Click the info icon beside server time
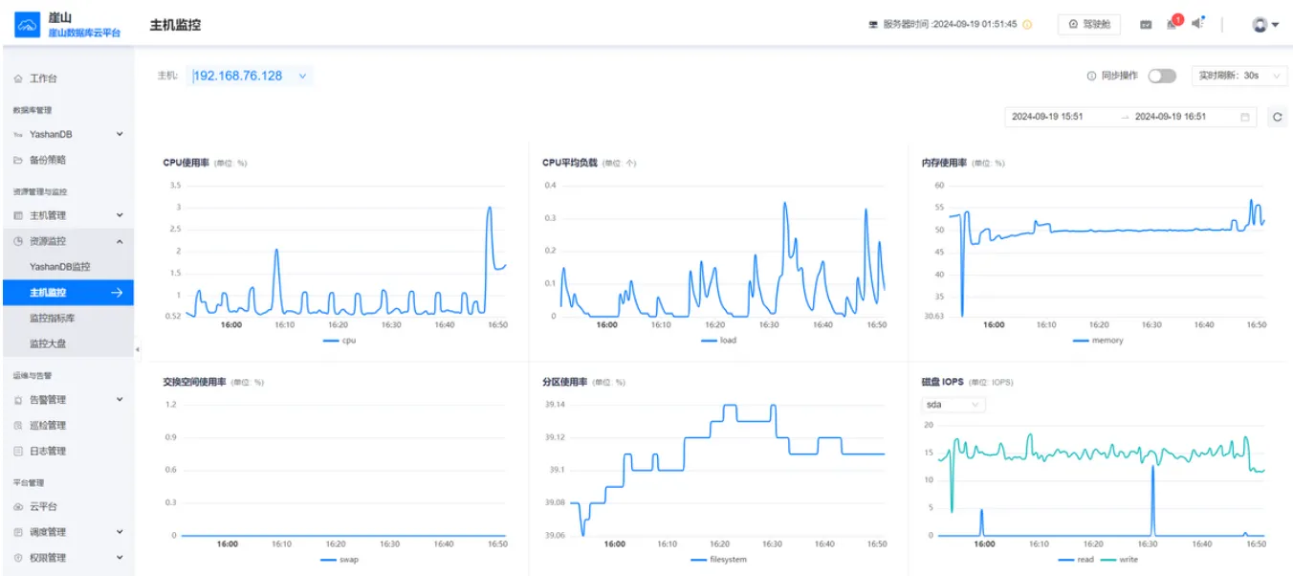 tap(1027, 25)
